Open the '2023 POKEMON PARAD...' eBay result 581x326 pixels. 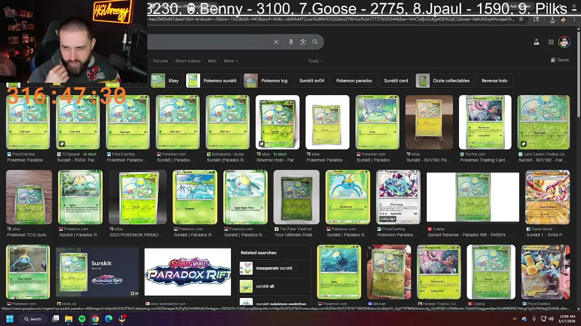138,197
